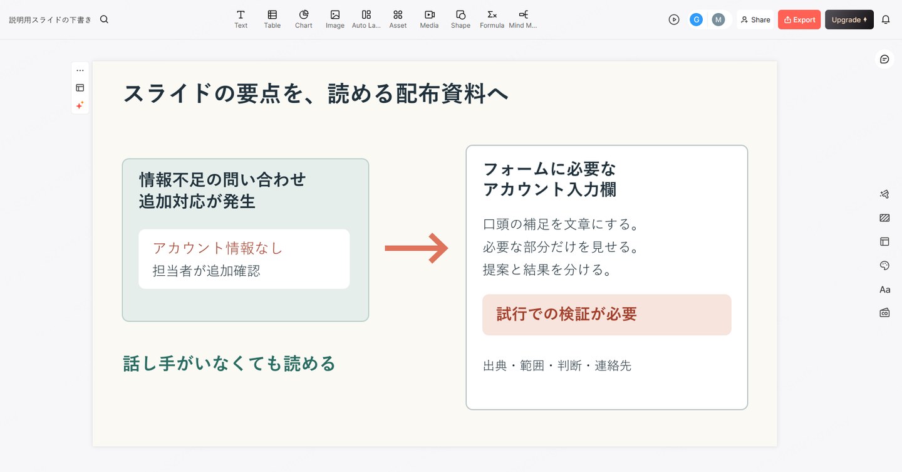Choose the Shape tool
Image resolution: width=902 pixels, height=472 pixels.
tap(460, 19)
